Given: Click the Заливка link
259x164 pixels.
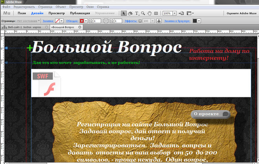Looking at the screenshot, I should coord(48,21).
